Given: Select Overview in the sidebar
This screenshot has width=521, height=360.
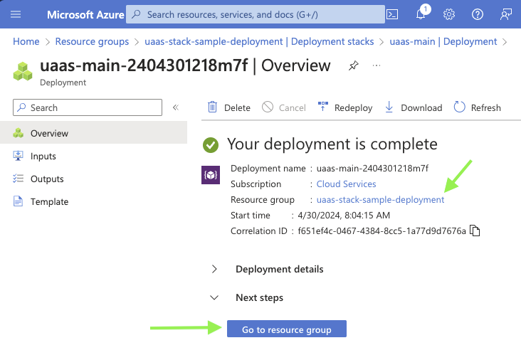Looking at the screenshot, I should pyautogui.click(x=93, y=133).
